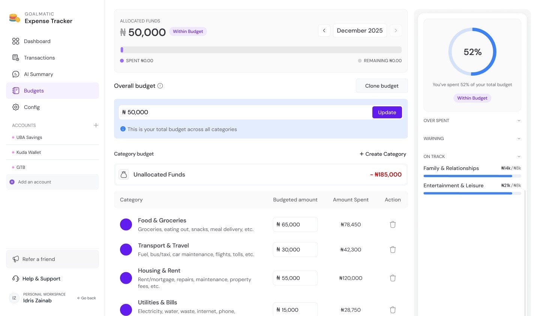Image resolution: width=540 pixels, height=316 pixels.
Task: Click the megaphone icon next to Refer a friend
Action: [15, 259]
